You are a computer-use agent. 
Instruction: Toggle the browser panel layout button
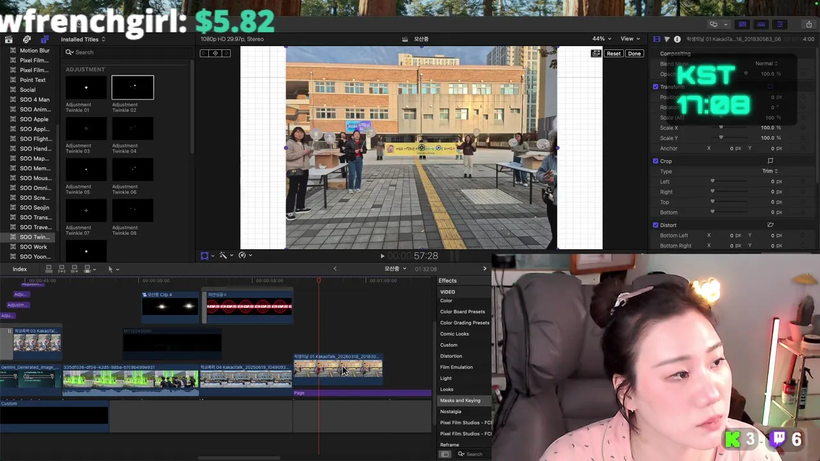742,24
